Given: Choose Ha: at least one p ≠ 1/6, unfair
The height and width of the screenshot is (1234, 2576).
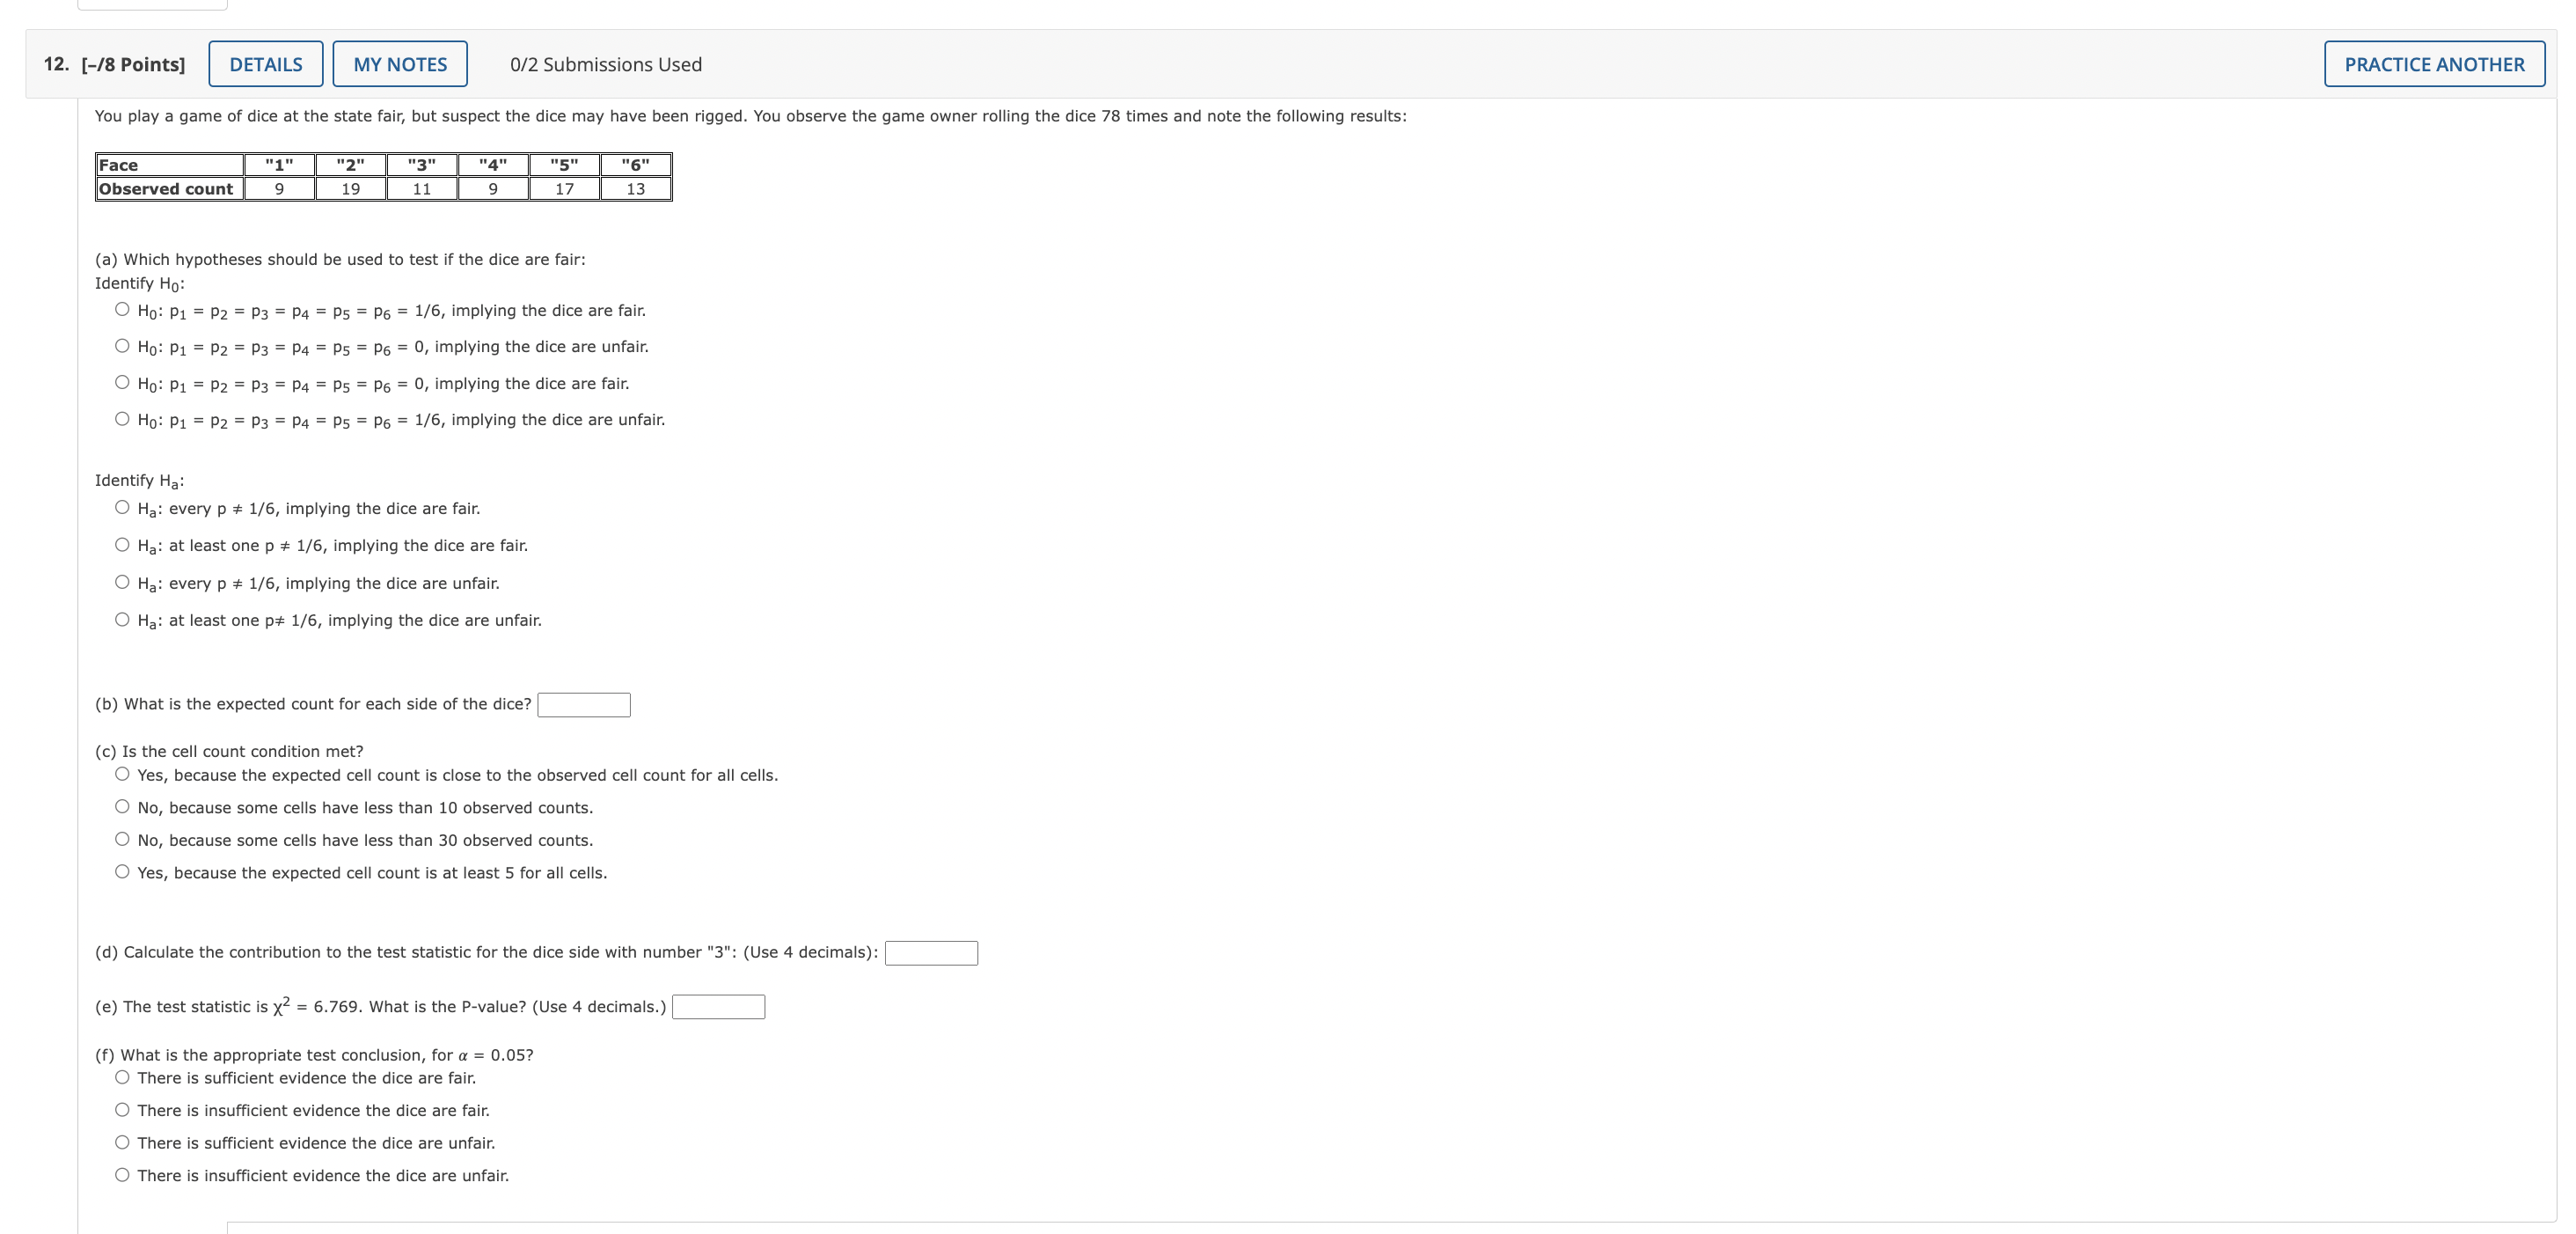Looking at the screenshot, I should pyautogui.click(x=122, y=620).
